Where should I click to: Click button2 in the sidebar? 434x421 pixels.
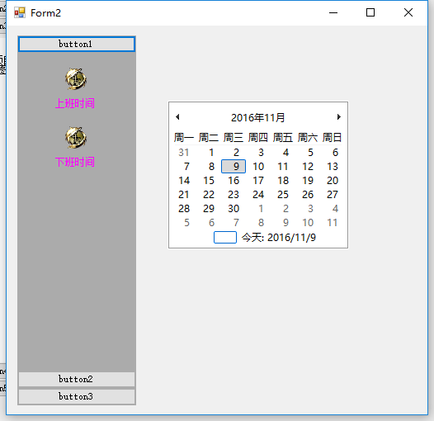(77, 379)
